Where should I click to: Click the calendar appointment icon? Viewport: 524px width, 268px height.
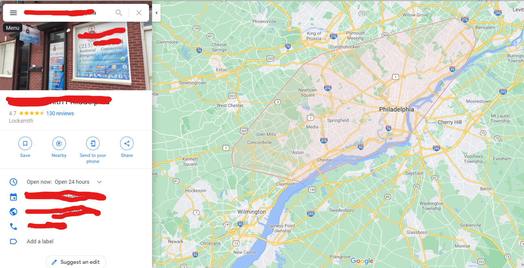(x=13, y=197)
